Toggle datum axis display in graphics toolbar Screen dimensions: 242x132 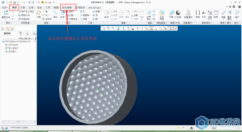pyautogui.click(x=156, y=28)
